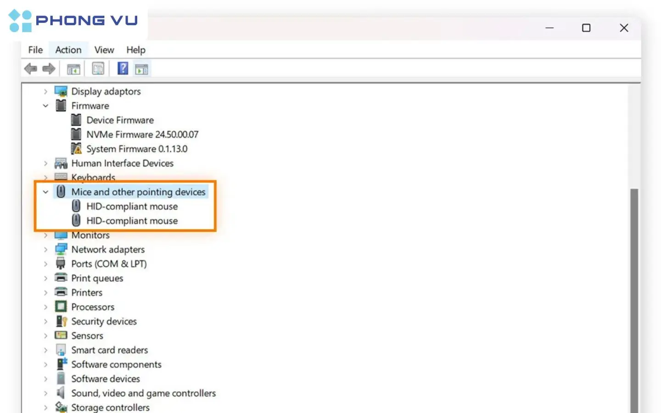661x413 pixels.
Task: Expand the Display adaptors category
Action: (45, 91)
